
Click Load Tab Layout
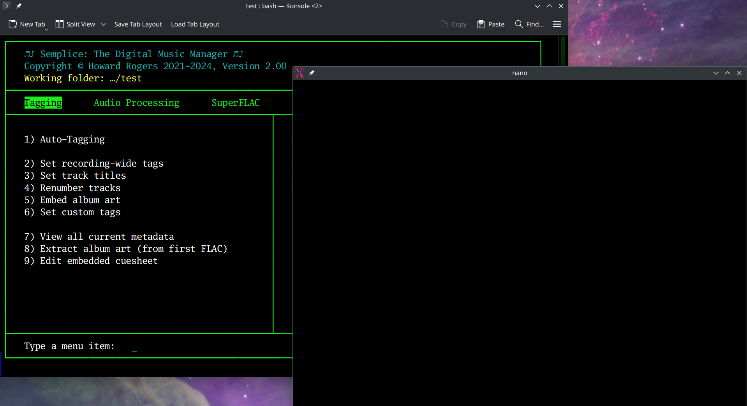[195, 24]
